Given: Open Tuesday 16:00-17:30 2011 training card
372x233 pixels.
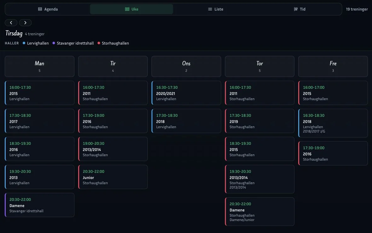Looking at the screenshot, I should (113, 93).
